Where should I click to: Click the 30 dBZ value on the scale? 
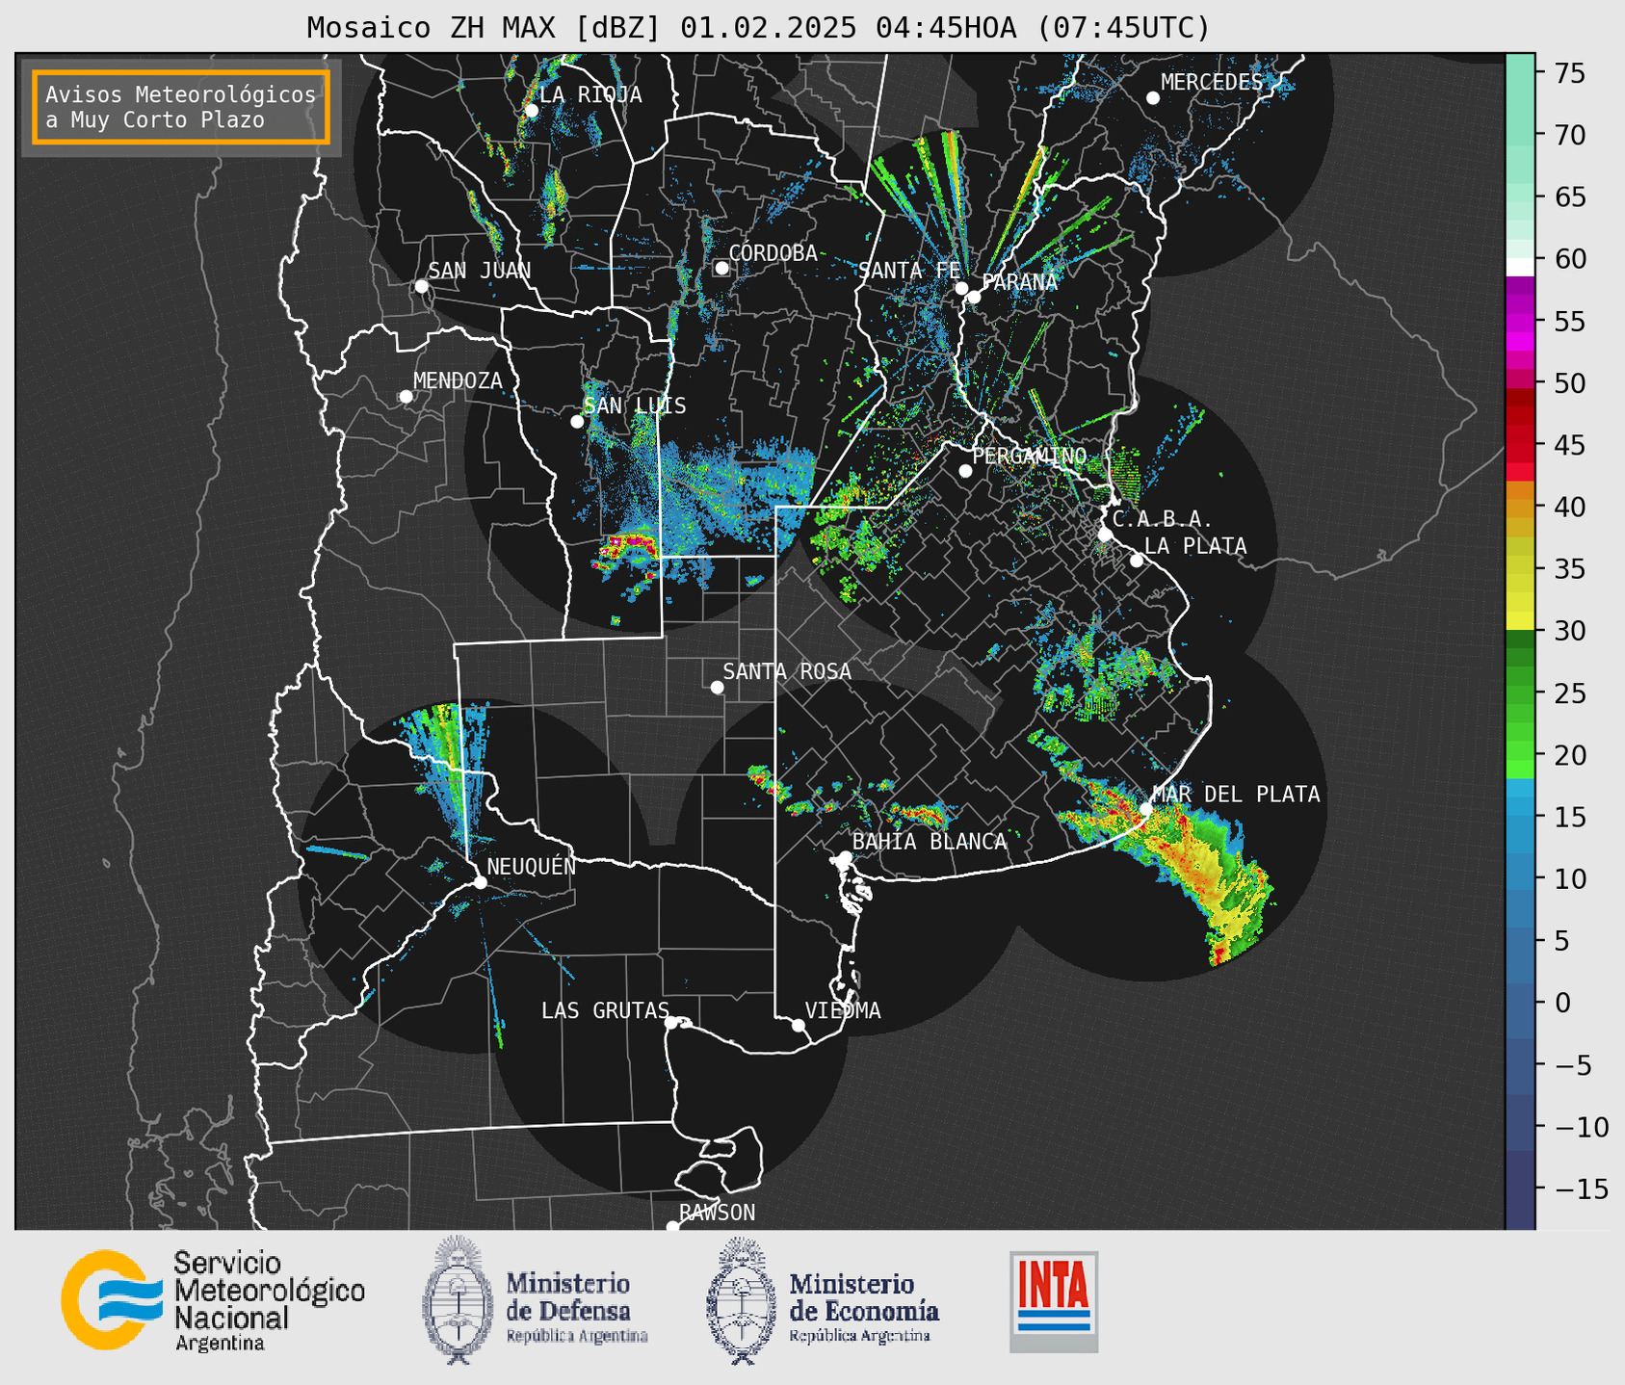(1569, 631)
